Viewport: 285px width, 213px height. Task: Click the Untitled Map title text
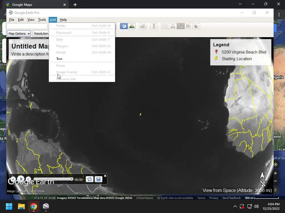pos(30,46)
